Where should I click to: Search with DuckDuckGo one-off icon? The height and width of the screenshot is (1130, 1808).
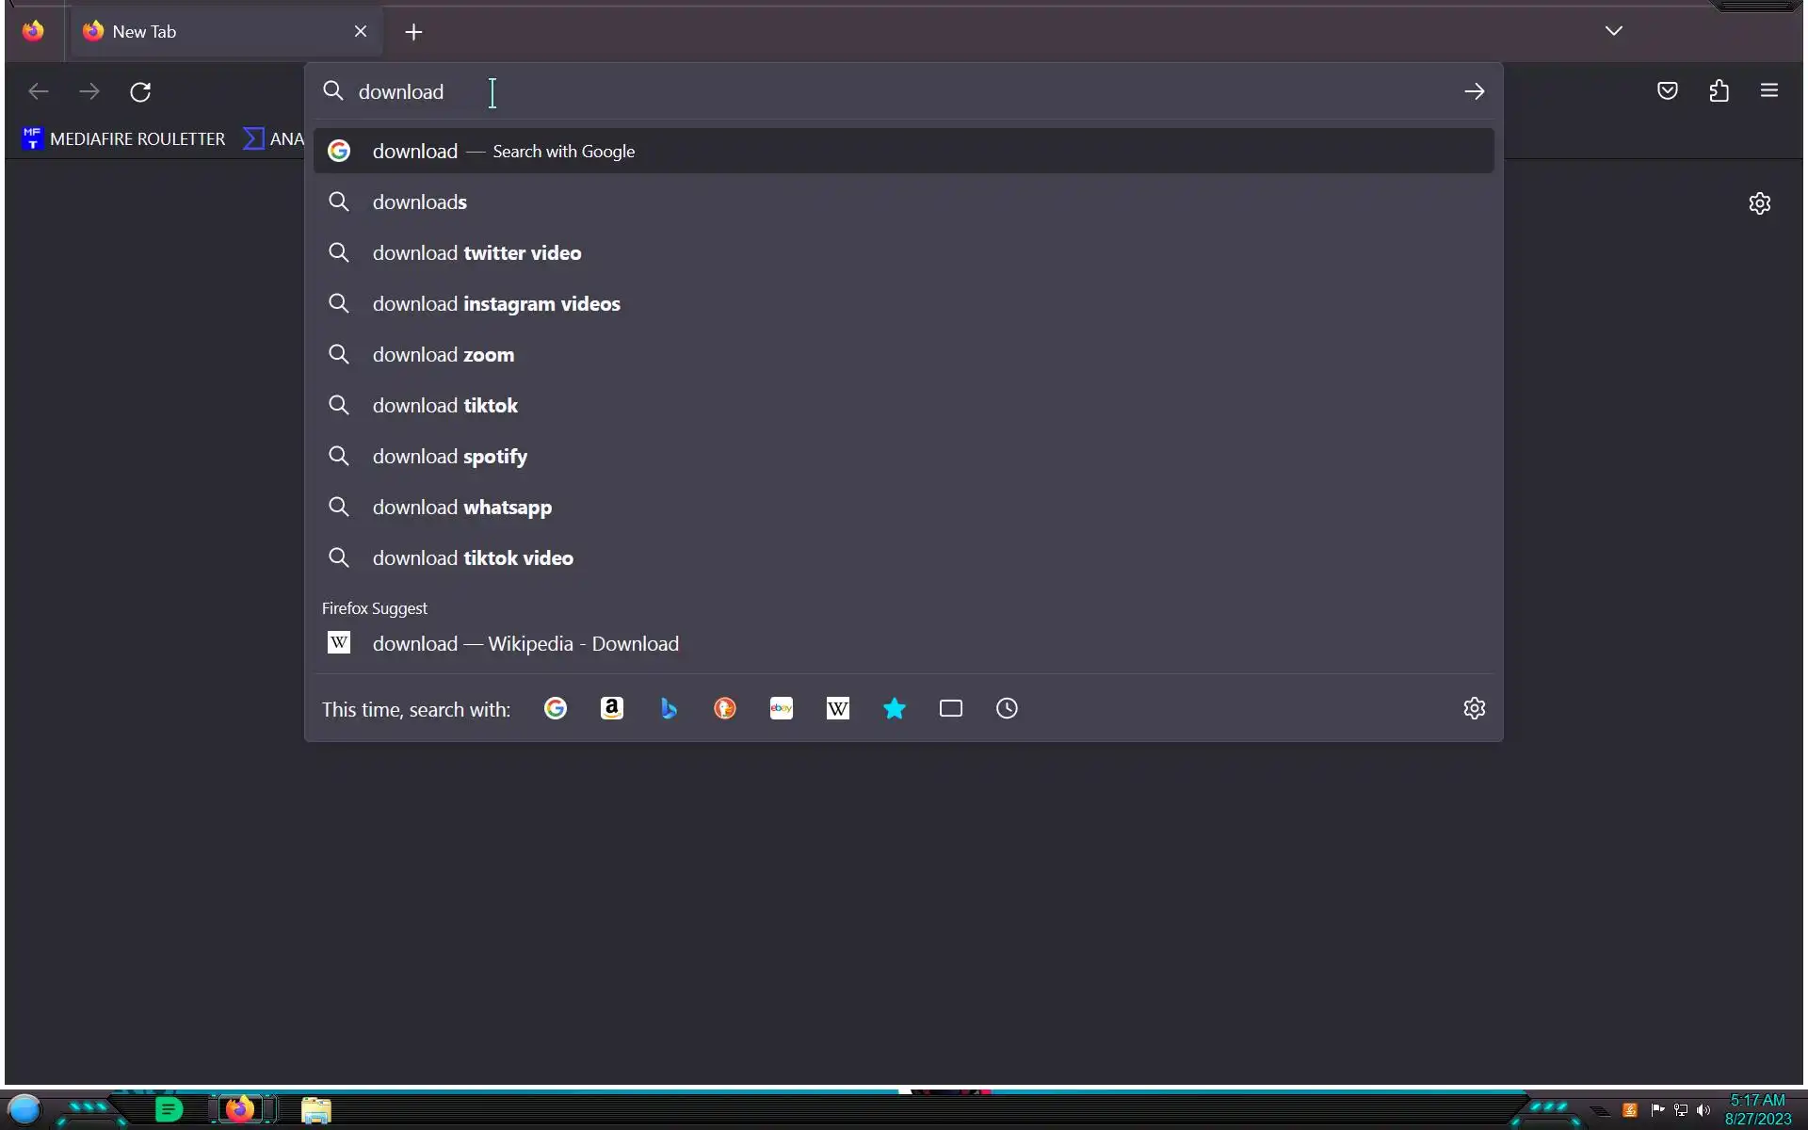[x=725, y=708]
